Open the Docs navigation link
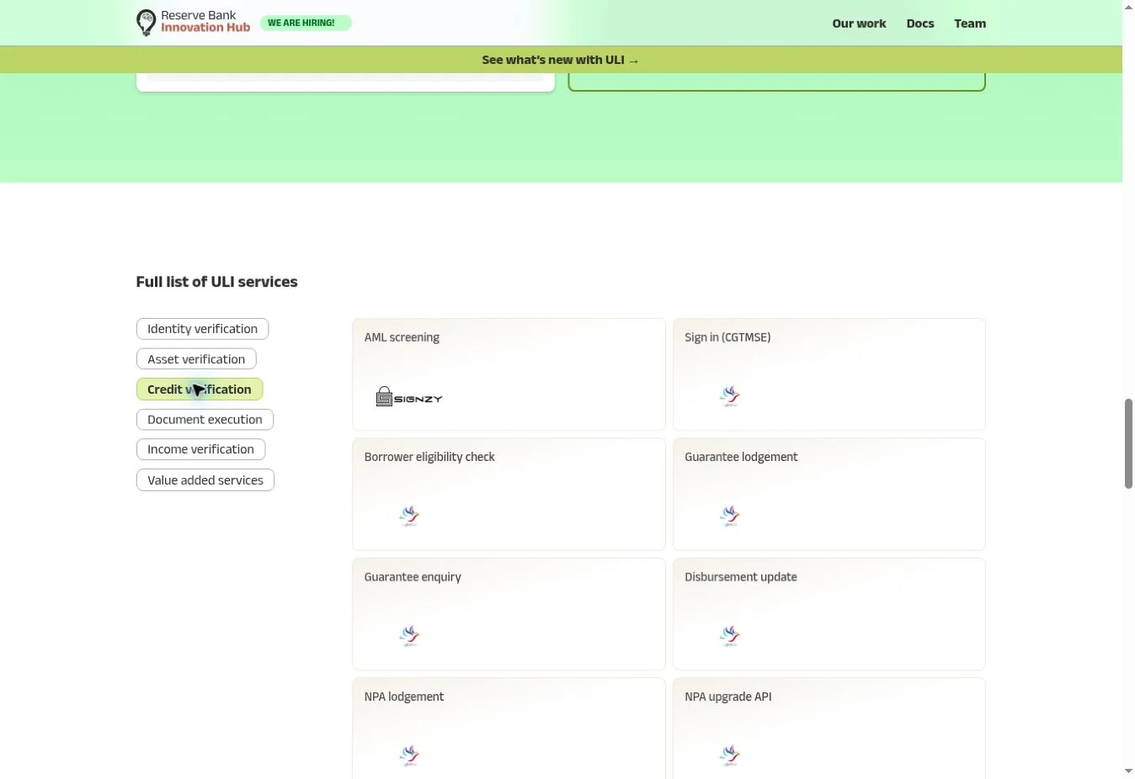 (x=920, y=24)
